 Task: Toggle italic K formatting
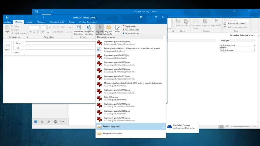click(x=34, y=32)
